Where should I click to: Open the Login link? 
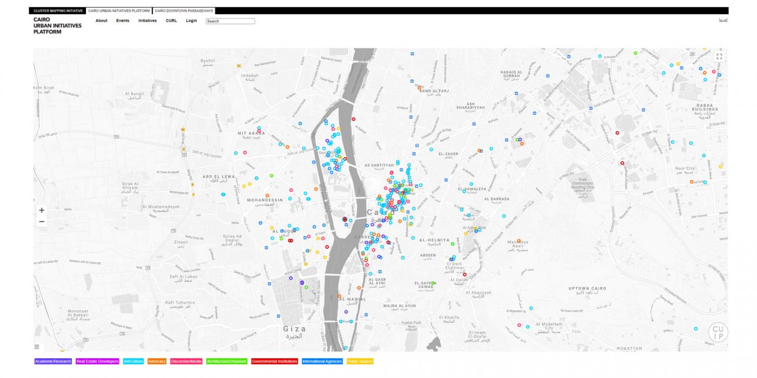click(x=192, y=21)
